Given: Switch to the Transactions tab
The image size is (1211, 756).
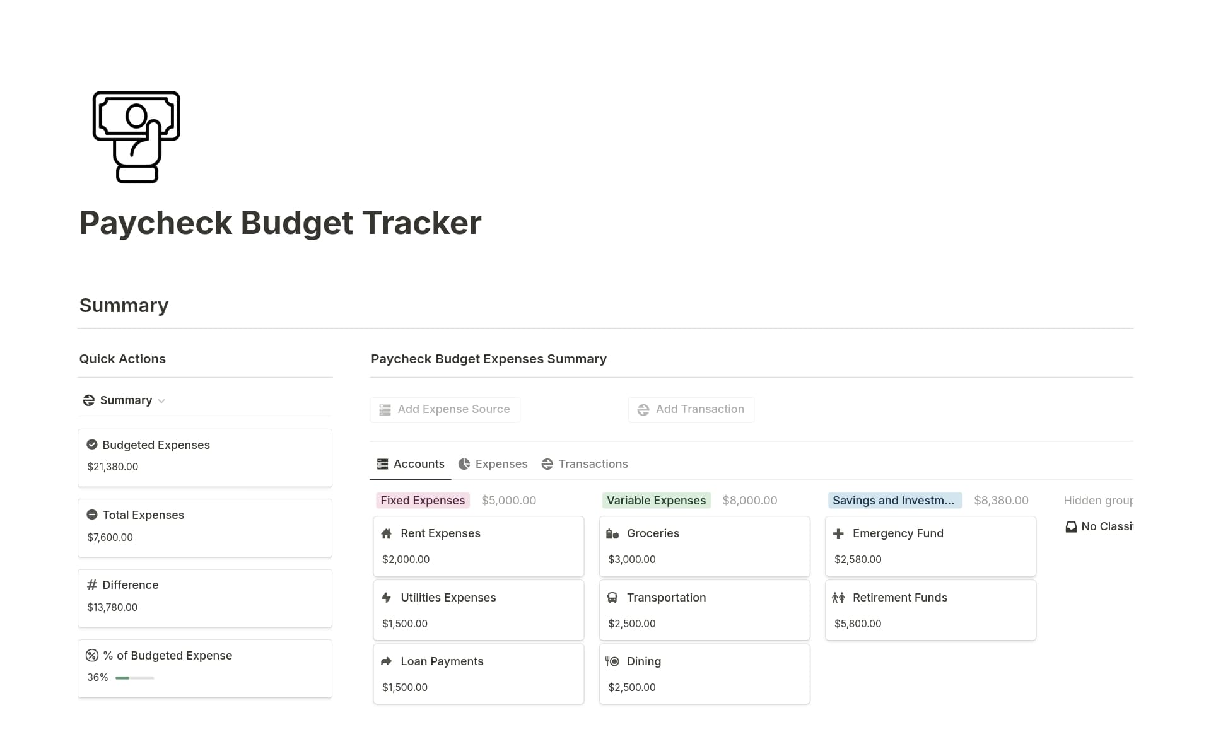Looking at the screenshot, I should [585, 464].
